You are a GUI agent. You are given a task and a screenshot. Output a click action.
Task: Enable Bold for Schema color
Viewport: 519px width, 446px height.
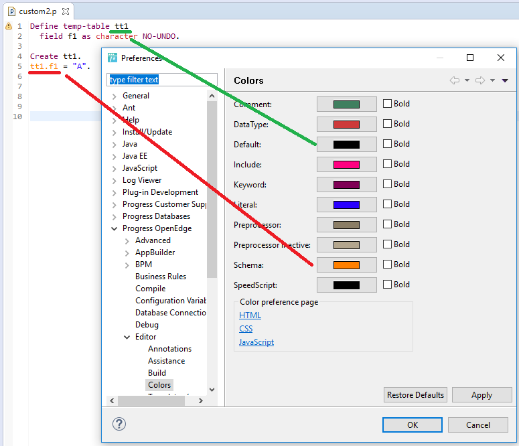pos(387,265)
